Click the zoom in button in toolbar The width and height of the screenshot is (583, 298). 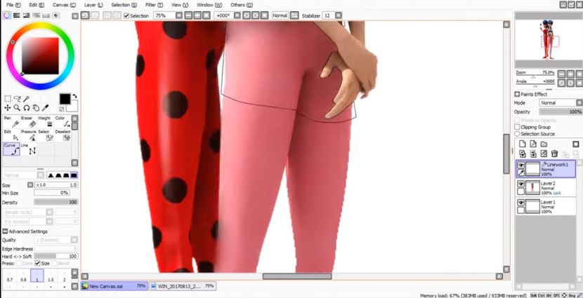pyautogui.click(x=197, y=15)
